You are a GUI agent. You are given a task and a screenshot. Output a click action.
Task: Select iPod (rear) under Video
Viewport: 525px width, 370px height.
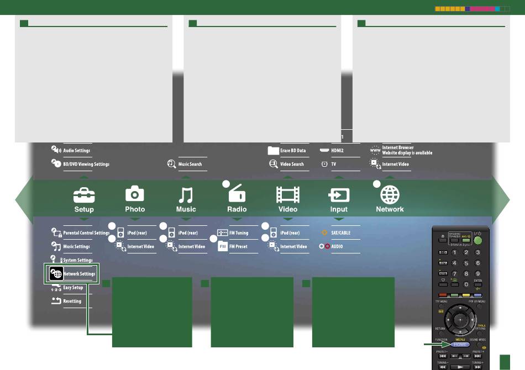pyautogui.click(x=284, y=232)
